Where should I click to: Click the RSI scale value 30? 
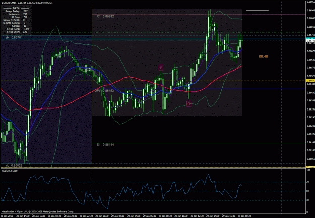coord(308,200)
